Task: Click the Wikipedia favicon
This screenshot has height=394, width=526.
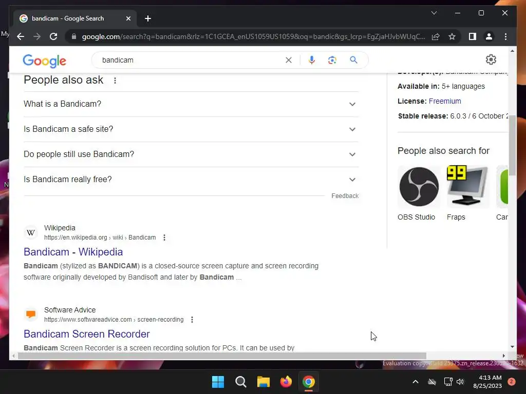Action: click(x=31, y=232)
